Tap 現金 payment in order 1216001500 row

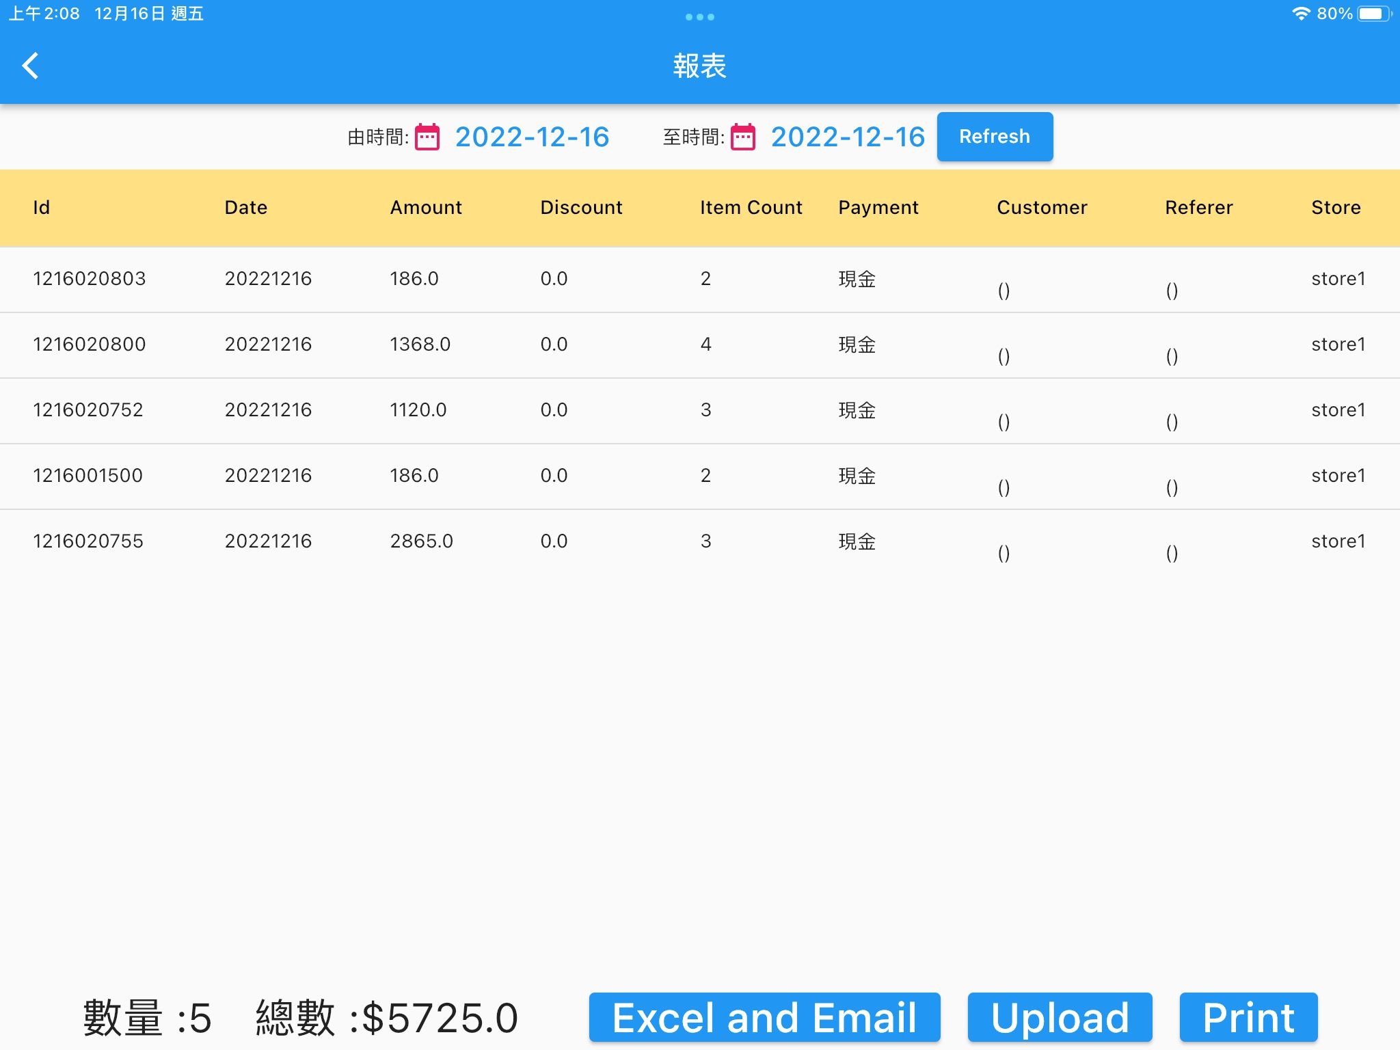click(857, 476)
